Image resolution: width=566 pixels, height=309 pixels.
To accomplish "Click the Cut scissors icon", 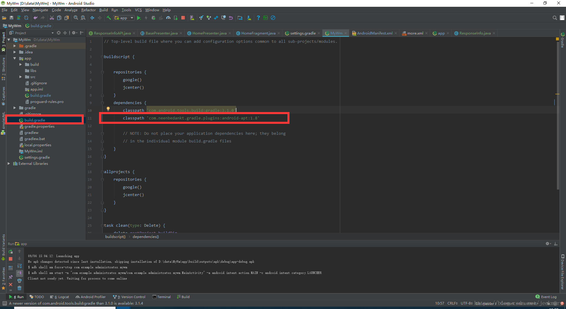I will click(x=52, y=18).
